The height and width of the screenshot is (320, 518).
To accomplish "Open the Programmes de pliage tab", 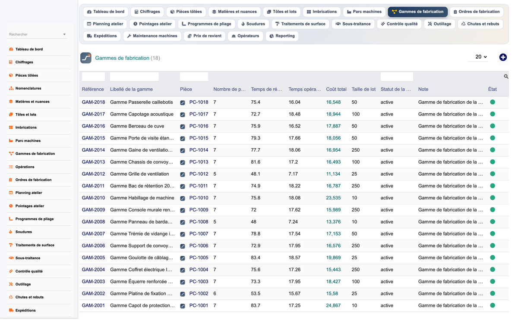I will (207, 24).
